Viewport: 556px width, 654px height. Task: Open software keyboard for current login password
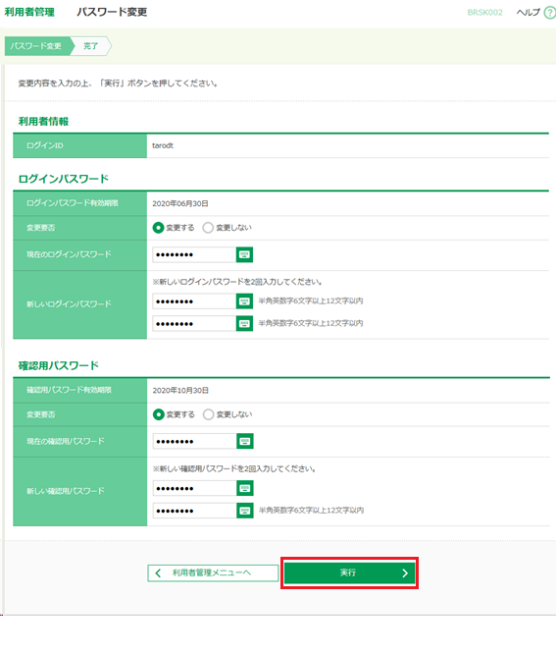(244, 254)
